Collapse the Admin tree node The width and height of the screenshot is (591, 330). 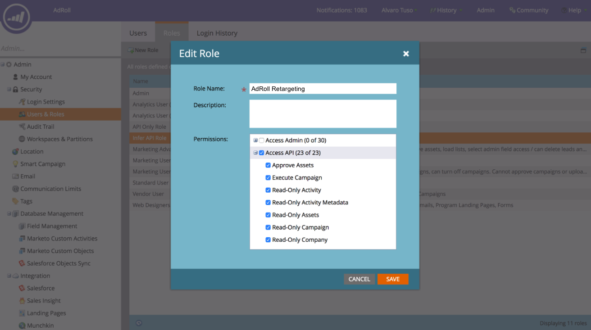[3, 65]
